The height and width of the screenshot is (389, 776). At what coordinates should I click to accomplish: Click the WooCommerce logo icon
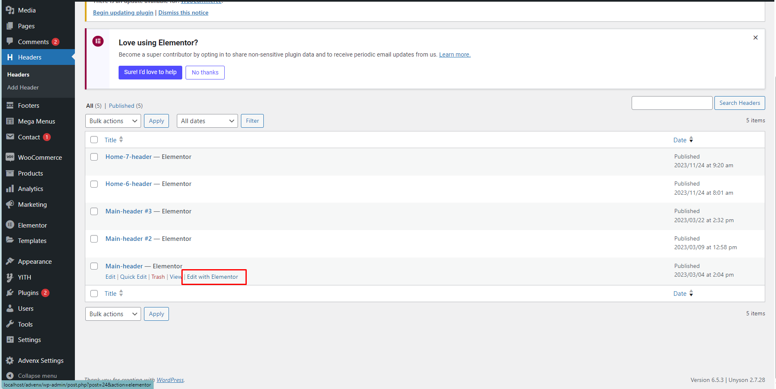[x=10, y=157]
